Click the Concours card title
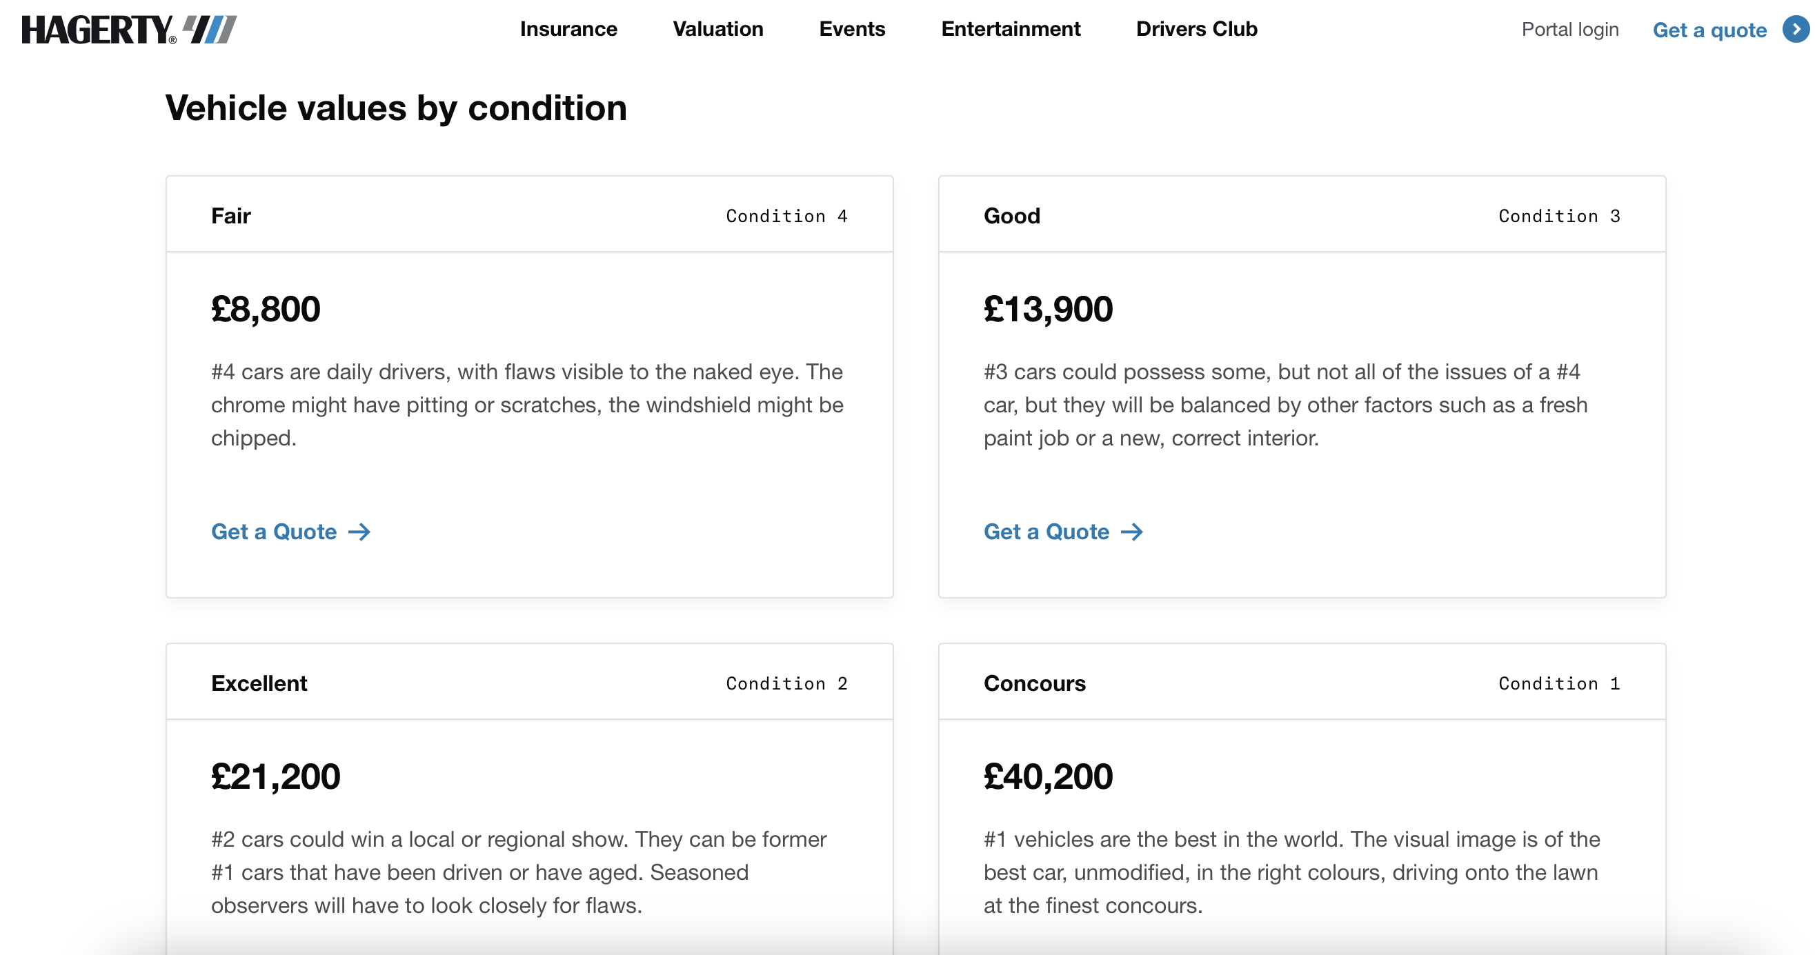Viewport: 1815px width, 955px height. click(1033, 683)
